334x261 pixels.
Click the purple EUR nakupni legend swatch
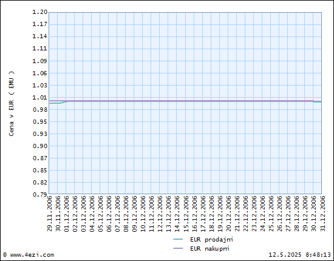pyautogui.click(x=178, y=248)
